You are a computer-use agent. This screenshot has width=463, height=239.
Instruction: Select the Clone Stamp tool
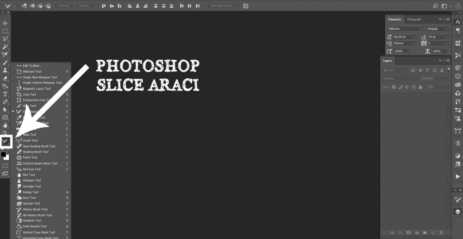tap(5, 71)
